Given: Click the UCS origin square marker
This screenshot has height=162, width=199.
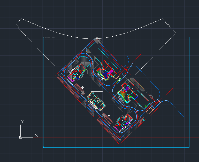Looking at the screenshot, I should (21, 137).
